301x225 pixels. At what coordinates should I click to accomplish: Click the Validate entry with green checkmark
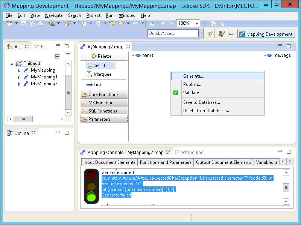tap(191, 93)
